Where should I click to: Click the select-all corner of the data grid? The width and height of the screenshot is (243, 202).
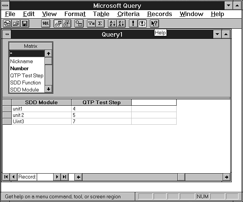pyautogui.click(x=7, y=102)
